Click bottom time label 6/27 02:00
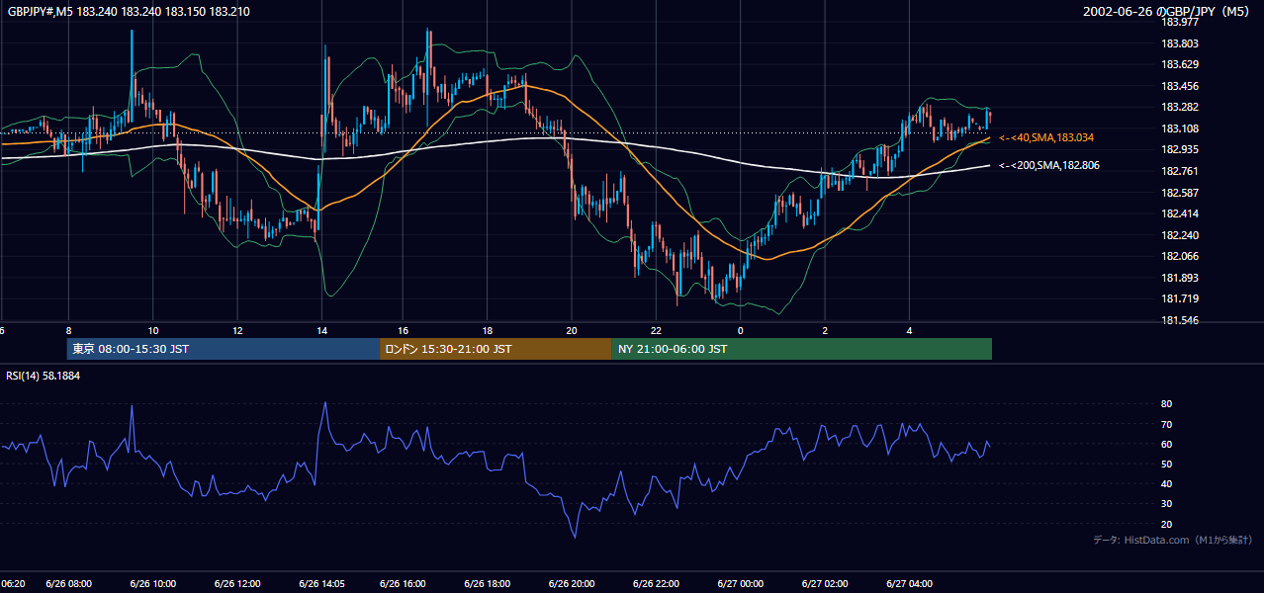The image size is (1264, 593). pyautogui.click(x=824, y=583)
